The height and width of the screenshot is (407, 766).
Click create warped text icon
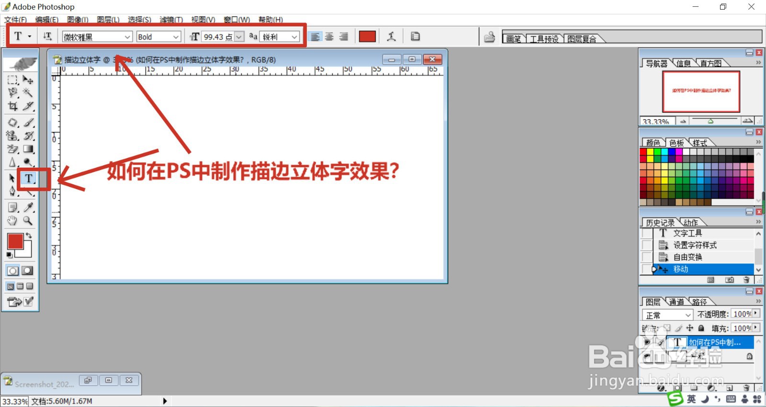pos(391,36)
